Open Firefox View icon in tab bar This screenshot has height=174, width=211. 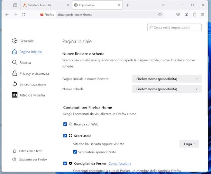(x=15, y=5)
